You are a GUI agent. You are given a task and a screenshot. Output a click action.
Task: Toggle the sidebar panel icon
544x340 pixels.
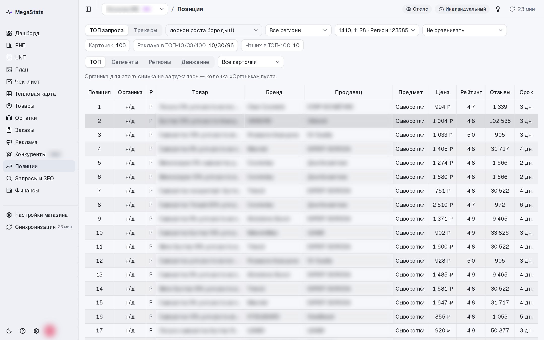coord(88,9)
